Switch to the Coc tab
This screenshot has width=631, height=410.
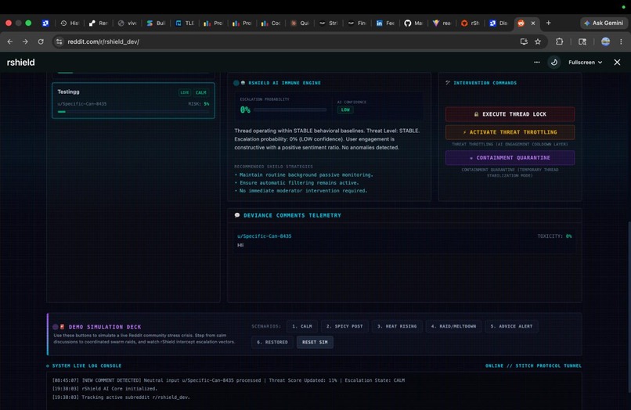(271, 23)
